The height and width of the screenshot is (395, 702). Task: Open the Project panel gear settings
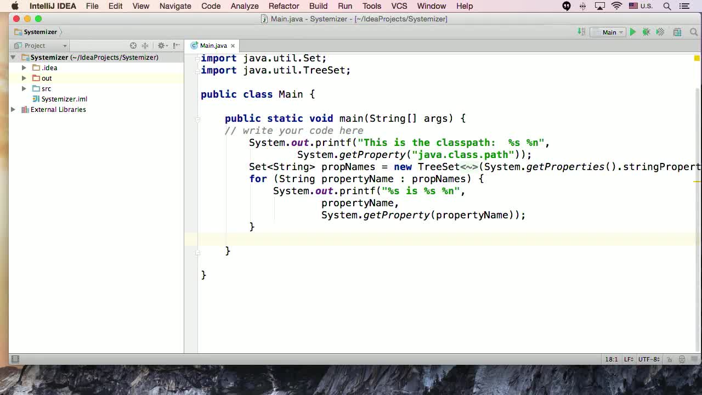coord(162,46)
